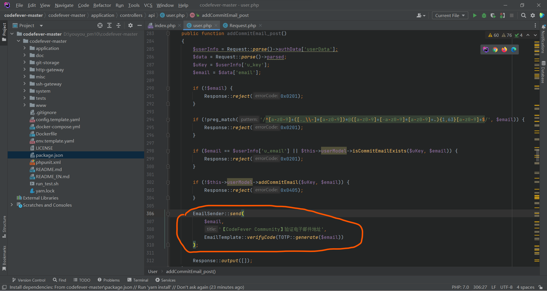Collapse all in Project panel
This screenshot has height=291, width=547.
(119, 26)
